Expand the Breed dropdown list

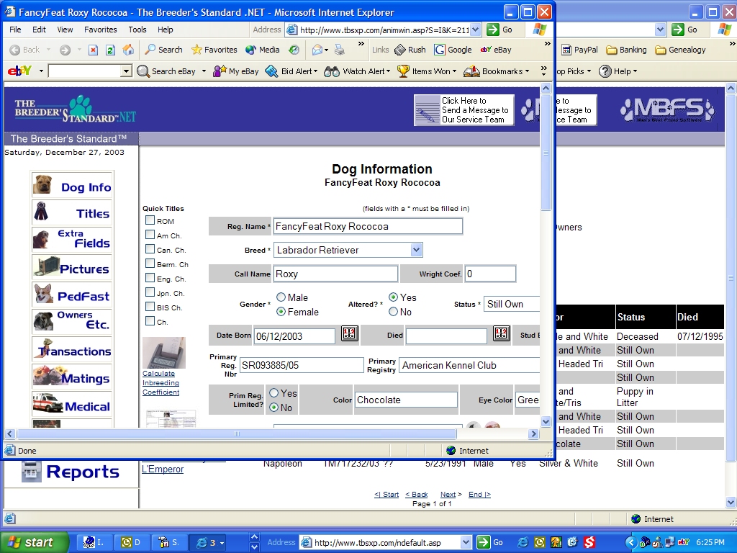pyautogui.click(x=416, y=250)
